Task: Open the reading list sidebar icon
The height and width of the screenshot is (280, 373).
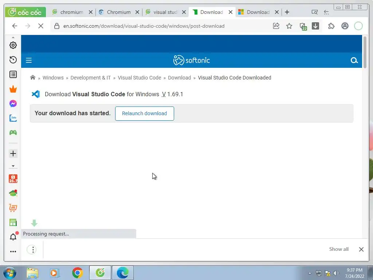Action: coord(13,74)
